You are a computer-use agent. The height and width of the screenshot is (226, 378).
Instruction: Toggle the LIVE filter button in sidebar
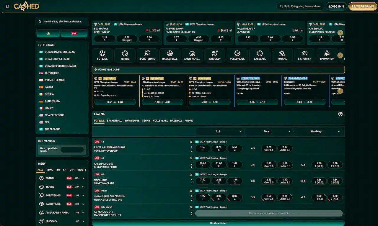[74, 34]
